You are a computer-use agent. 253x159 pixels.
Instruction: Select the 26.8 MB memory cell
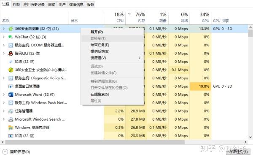point(136,127)
